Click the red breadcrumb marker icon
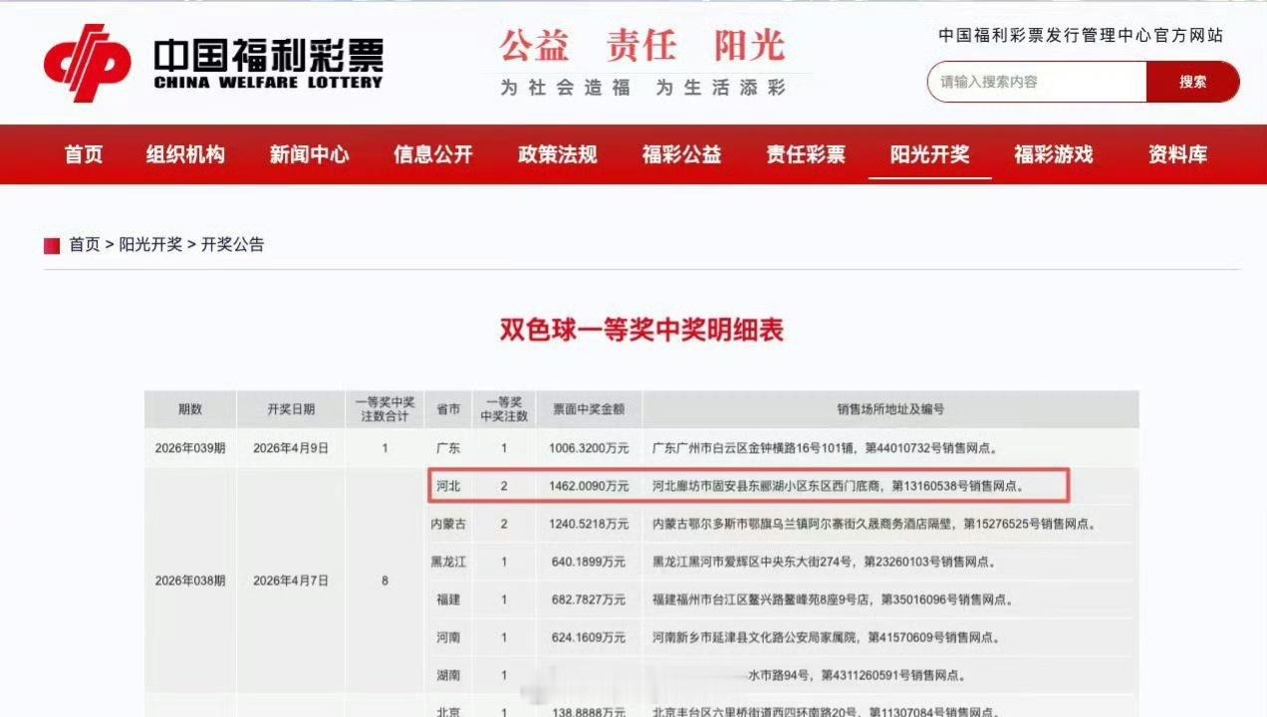Image resolution: width=1267 pixels, height=717 pixels. (50, 244)
